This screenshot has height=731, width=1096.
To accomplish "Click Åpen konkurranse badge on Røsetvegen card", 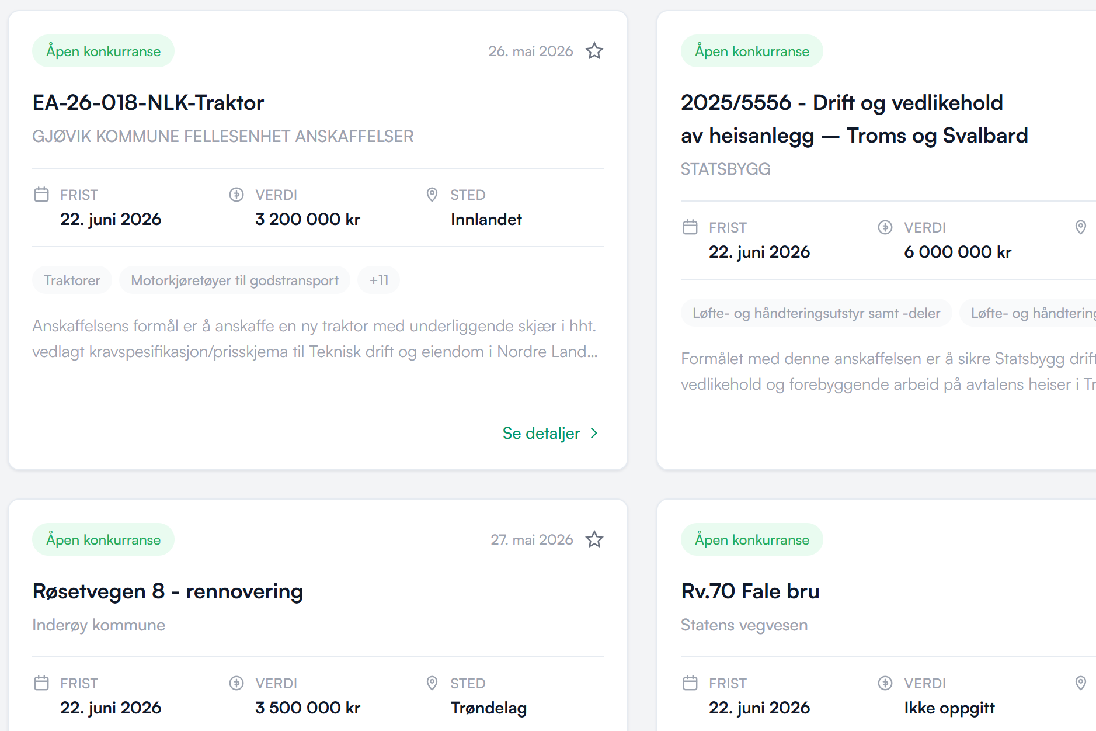I will click(103, 539).
